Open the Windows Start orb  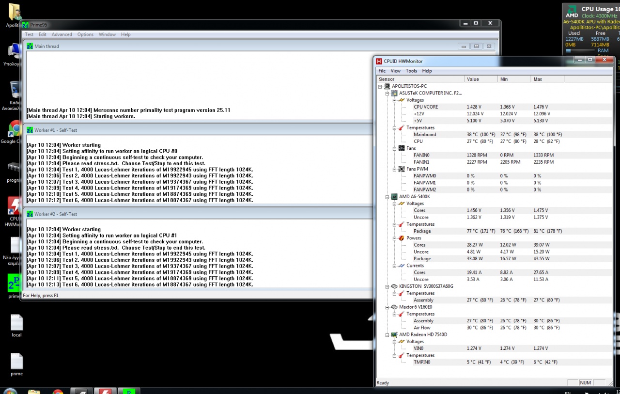10,391
